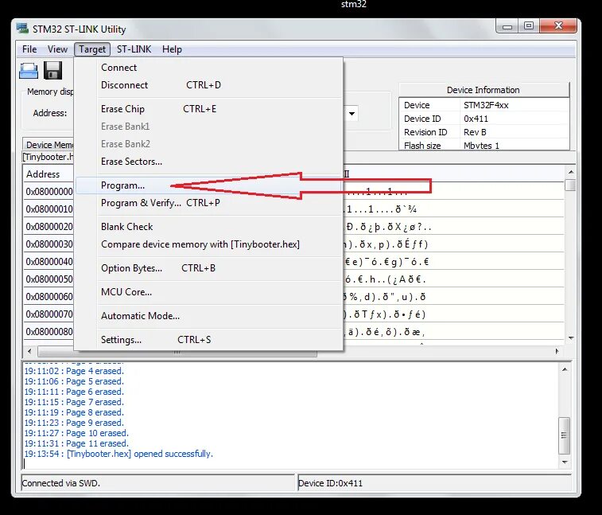Click memory grid left scroll arrow
Screen dimensions: 602x515
tap(30, 351)
